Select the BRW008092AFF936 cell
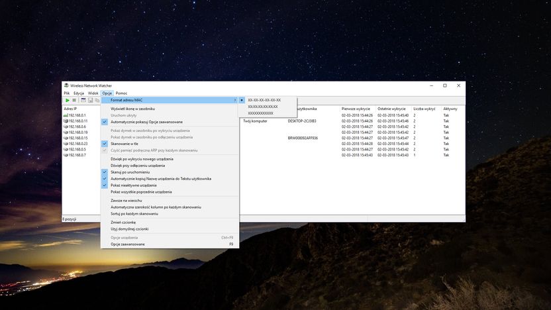Image resolution: width=551 pixels, height=310 pixels. tap(303, 138)
